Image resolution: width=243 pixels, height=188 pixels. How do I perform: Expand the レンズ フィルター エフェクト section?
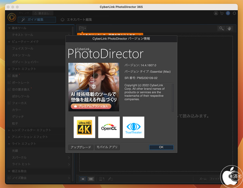pyautogui.click(x=9, y=130)
